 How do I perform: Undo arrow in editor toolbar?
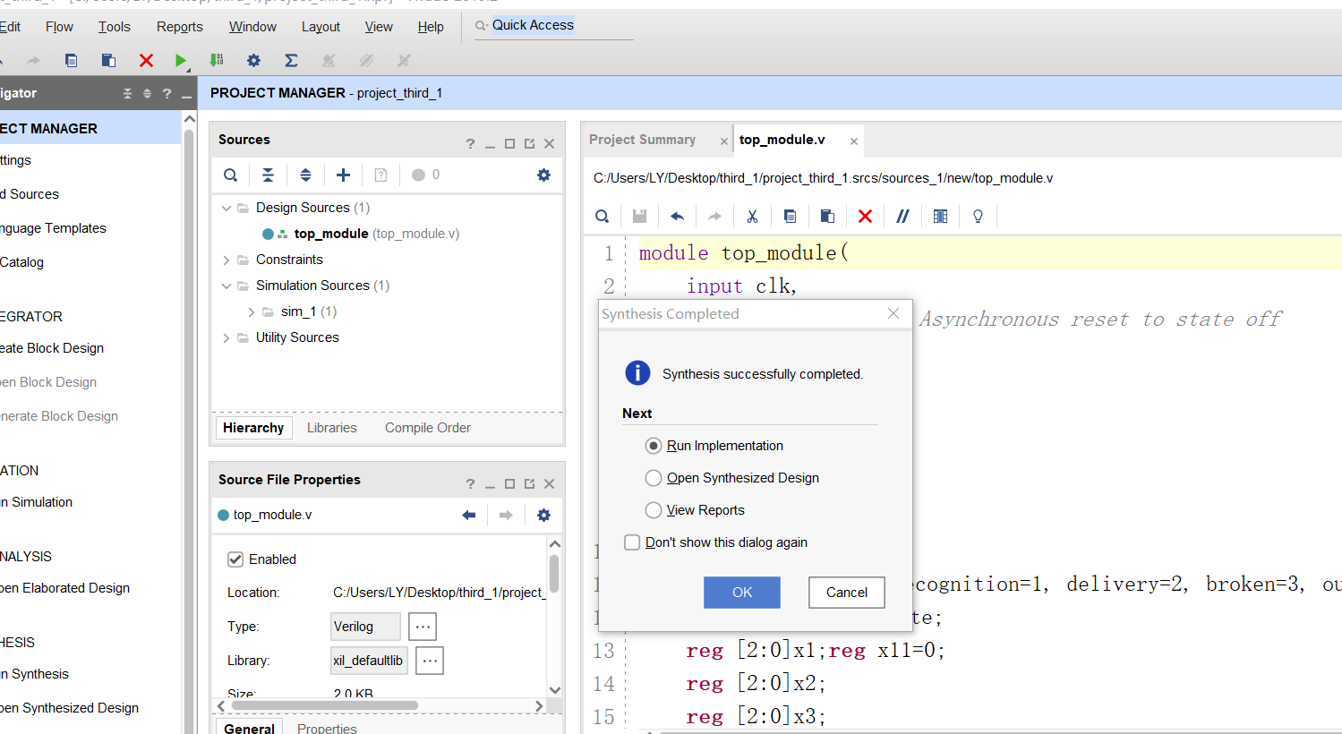point(677,216)
